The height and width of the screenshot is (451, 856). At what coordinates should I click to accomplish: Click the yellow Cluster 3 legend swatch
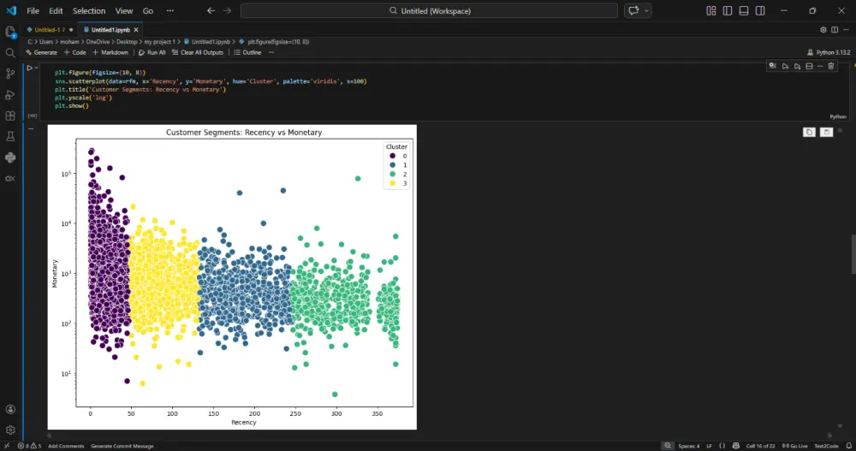tap(392, 183)
